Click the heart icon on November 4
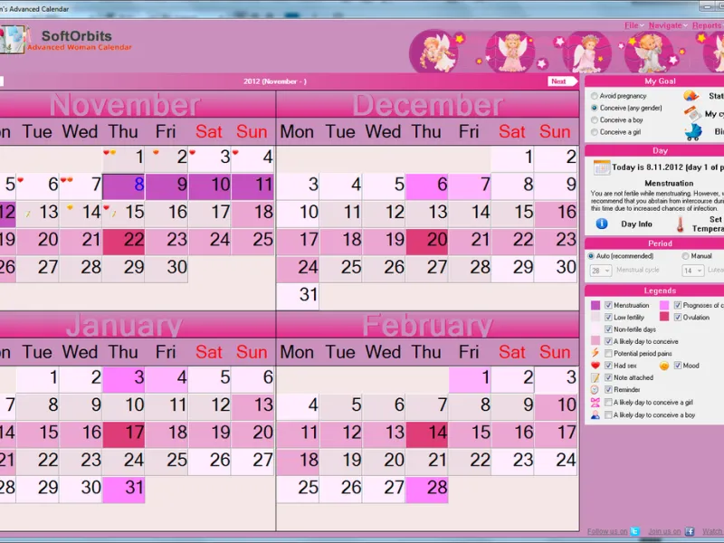Viewport: 724px width, 543px height. (x=235, y=152)
